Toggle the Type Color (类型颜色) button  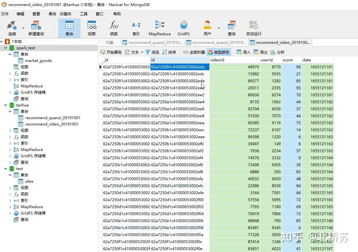[x=219, y=52]
